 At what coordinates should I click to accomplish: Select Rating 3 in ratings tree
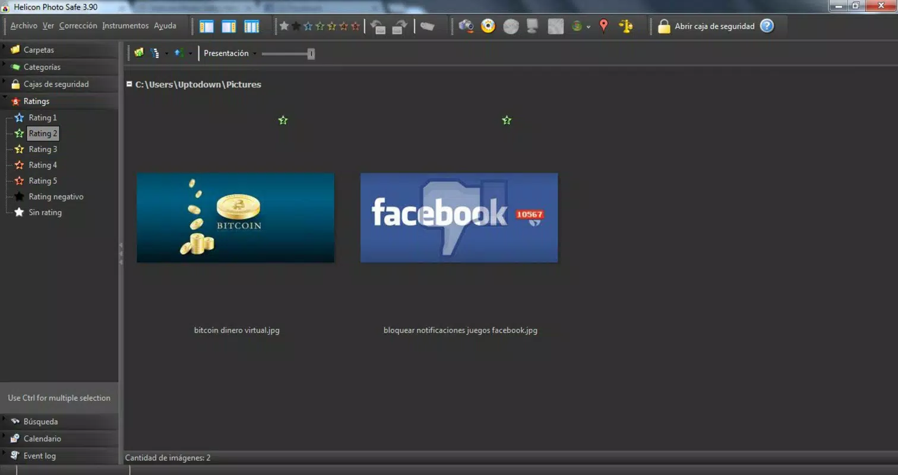(43, 149)
